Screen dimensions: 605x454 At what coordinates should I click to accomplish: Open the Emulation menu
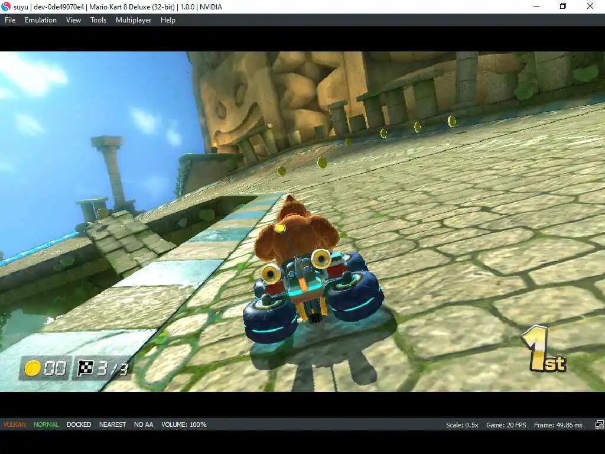[41, 20]
